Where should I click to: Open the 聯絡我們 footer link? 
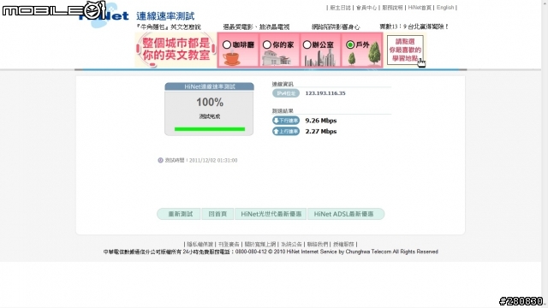coord(318,244)
